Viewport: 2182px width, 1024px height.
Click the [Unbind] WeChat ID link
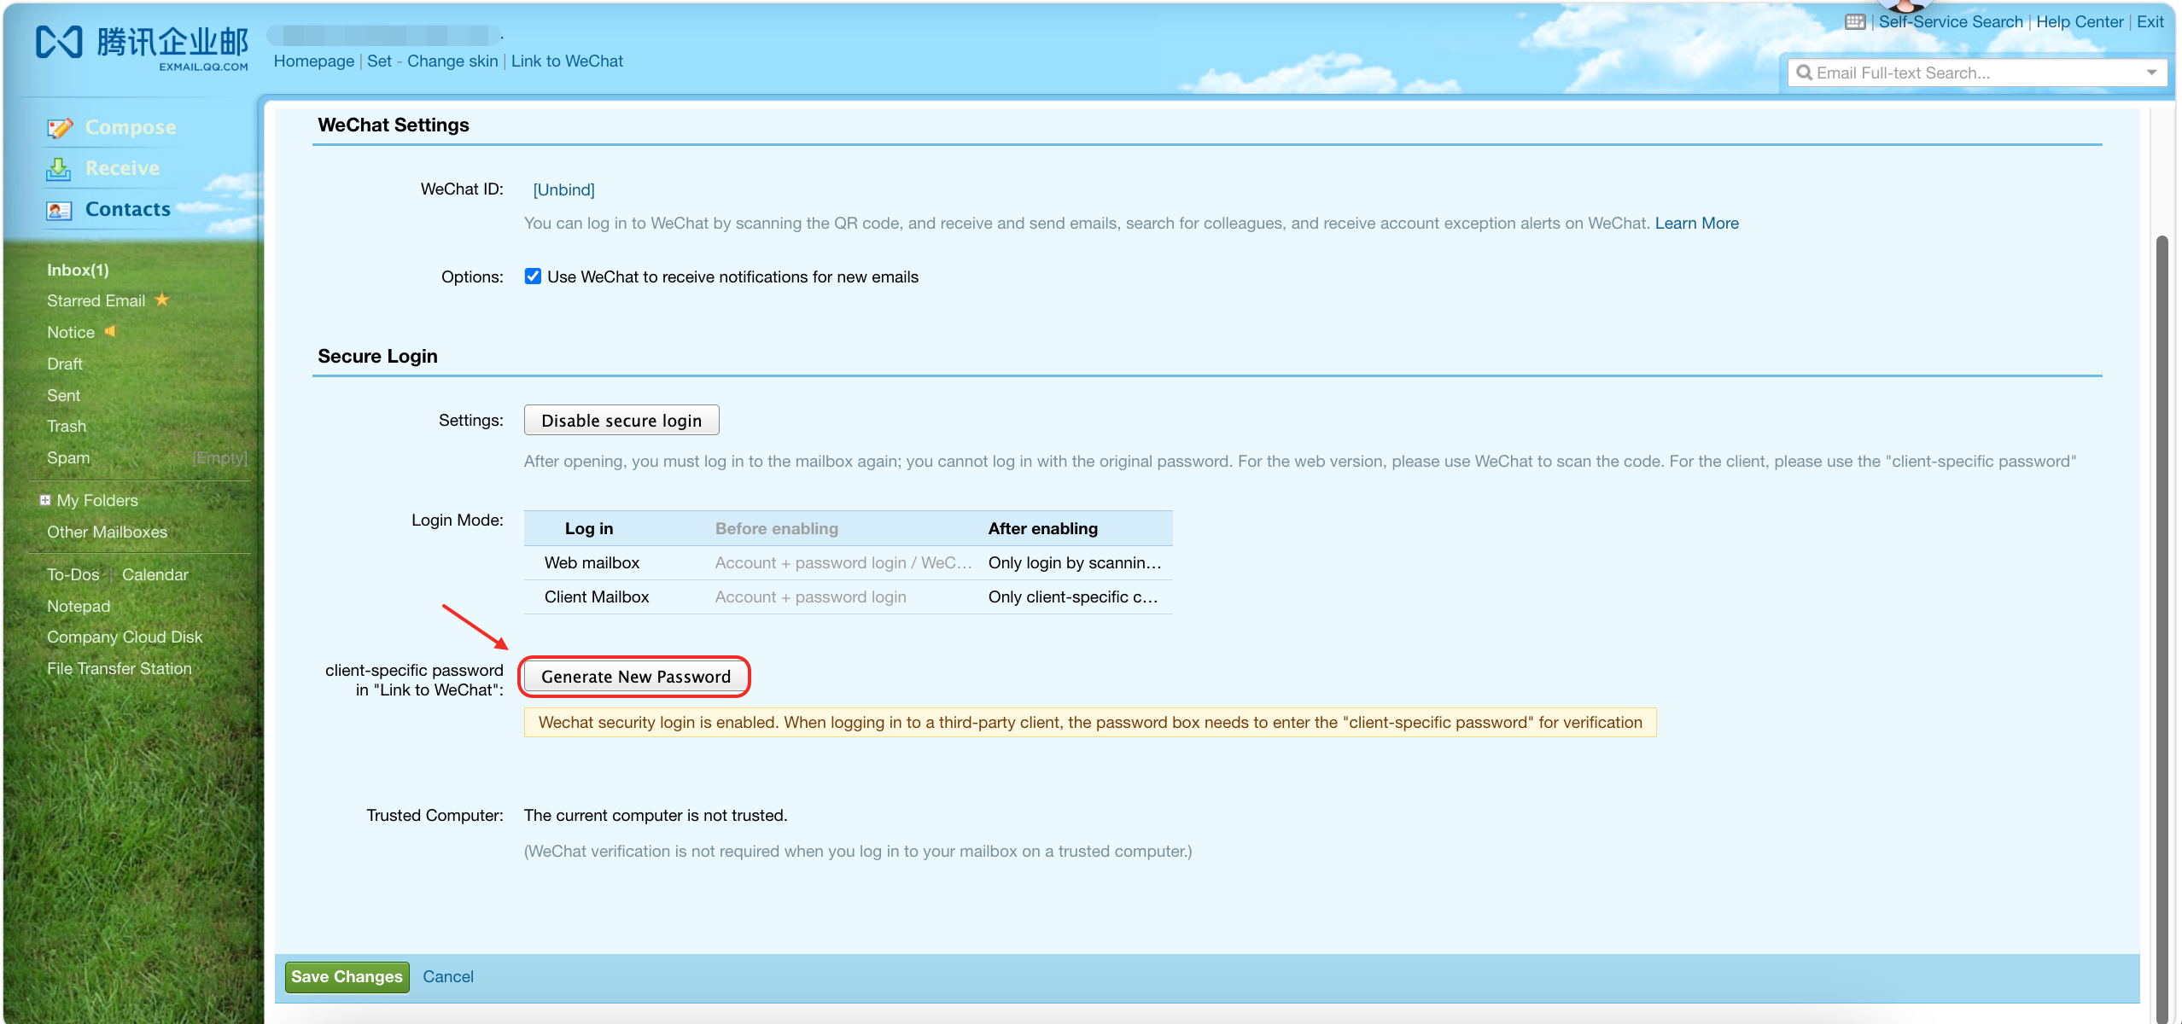(563, 189)
